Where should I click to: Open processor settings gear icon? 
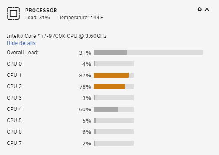(x=200, y=9)
